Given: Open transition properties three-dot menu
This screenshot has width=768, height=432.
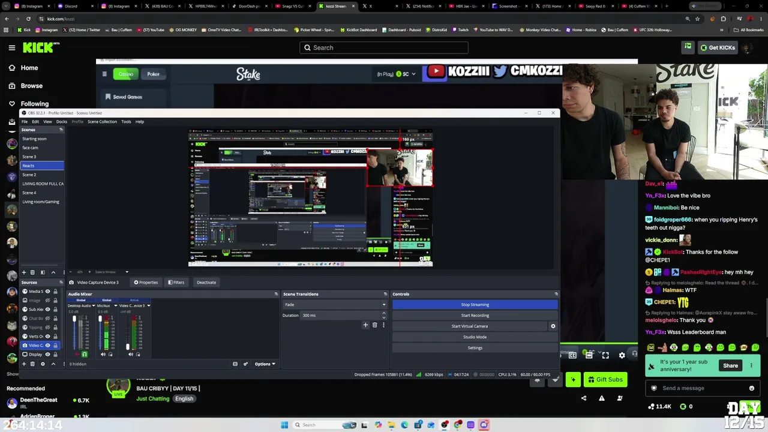Looking at the screenshot, I should click(x=383, y=325).
